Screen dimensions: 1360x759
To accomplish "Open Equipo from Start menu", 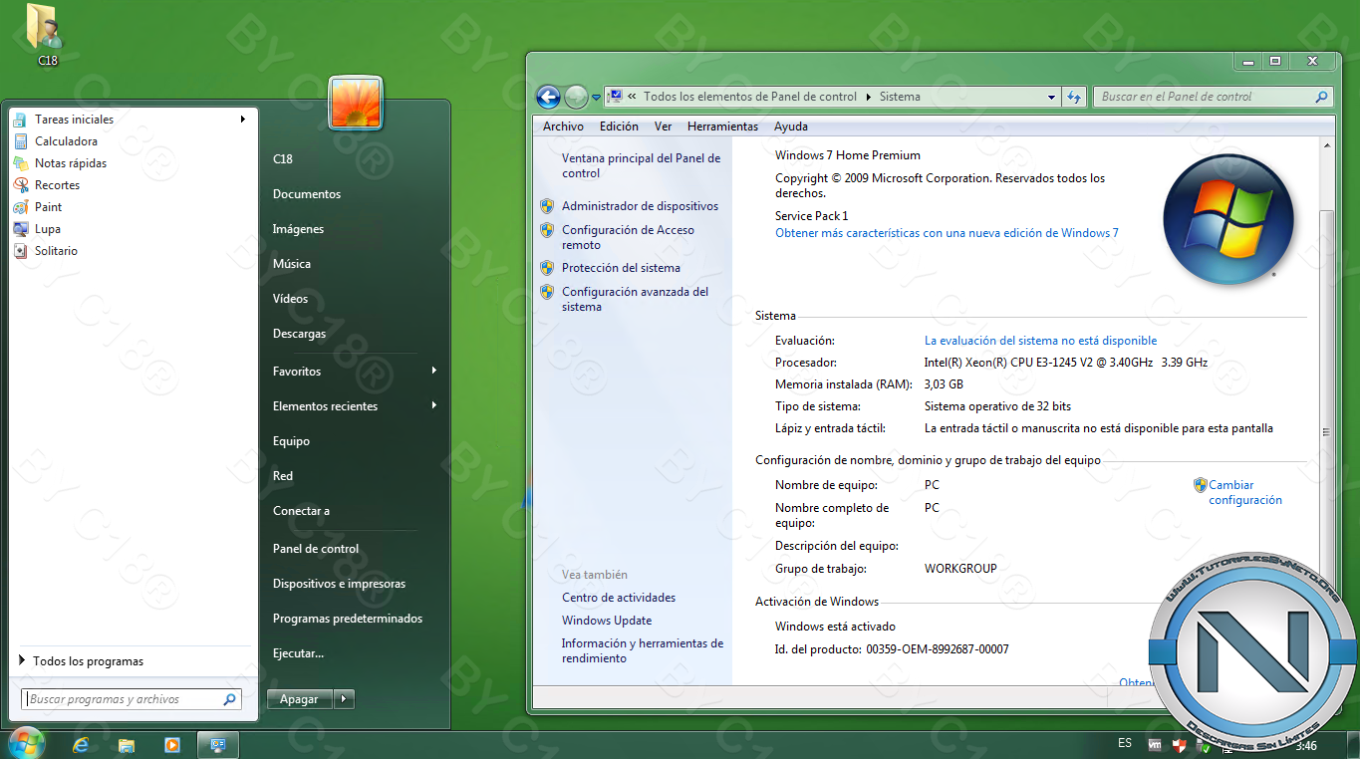I will pos(291,441).
